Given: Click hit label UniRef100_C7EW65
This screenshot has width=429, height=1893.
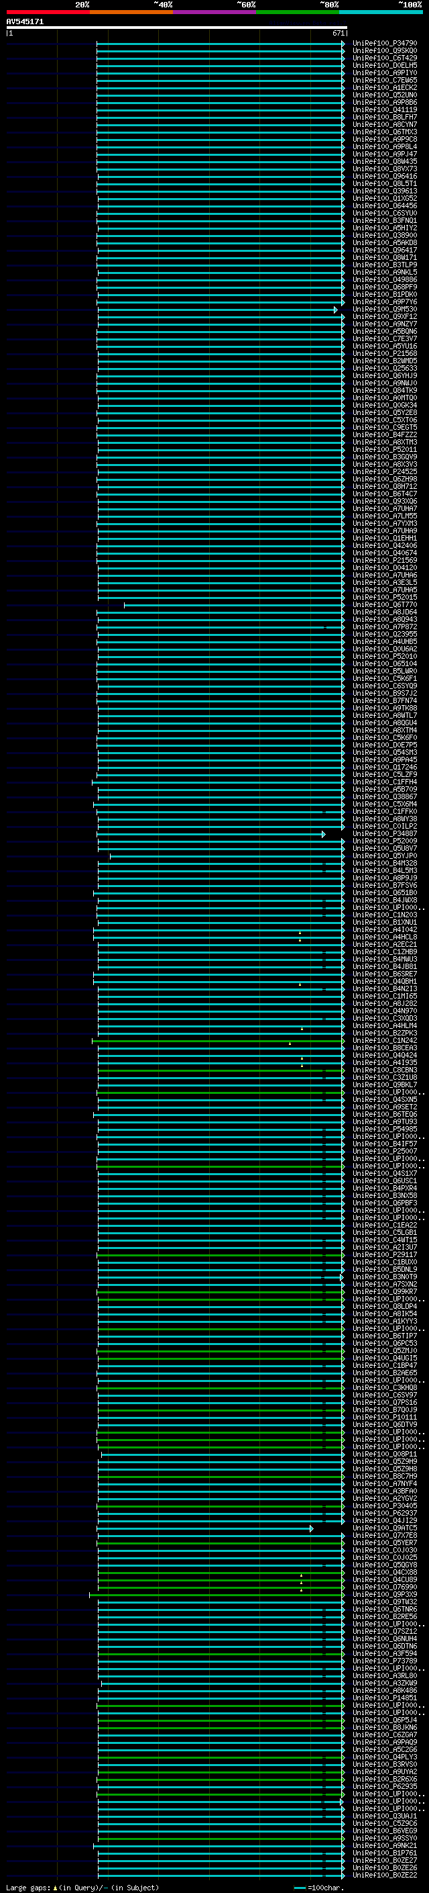Looking at the screenshot, I should click(x=384, y=80).
